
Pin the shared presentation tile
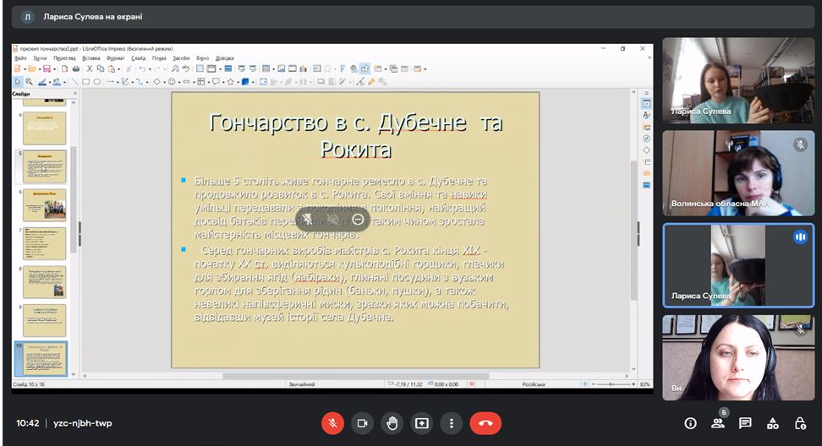coord(308,219)
